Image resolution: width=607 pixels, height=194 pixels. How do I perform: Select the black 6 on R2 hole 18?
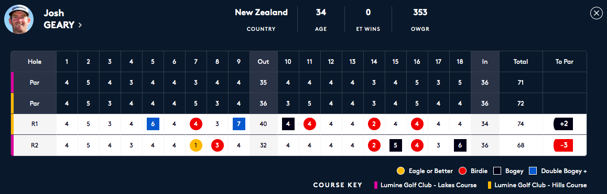coord(460,145)
